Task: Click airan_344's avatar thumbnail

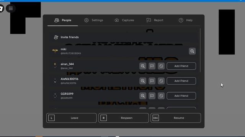Action: click(x=55, y=66)
